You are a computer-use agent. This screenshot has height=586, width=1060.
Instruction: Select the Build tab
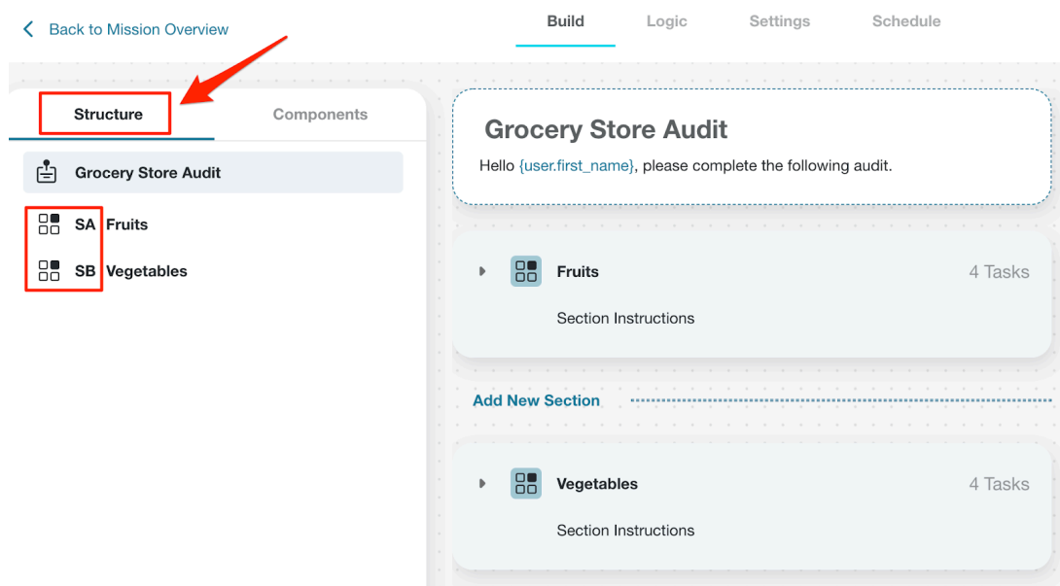[565, 21]
